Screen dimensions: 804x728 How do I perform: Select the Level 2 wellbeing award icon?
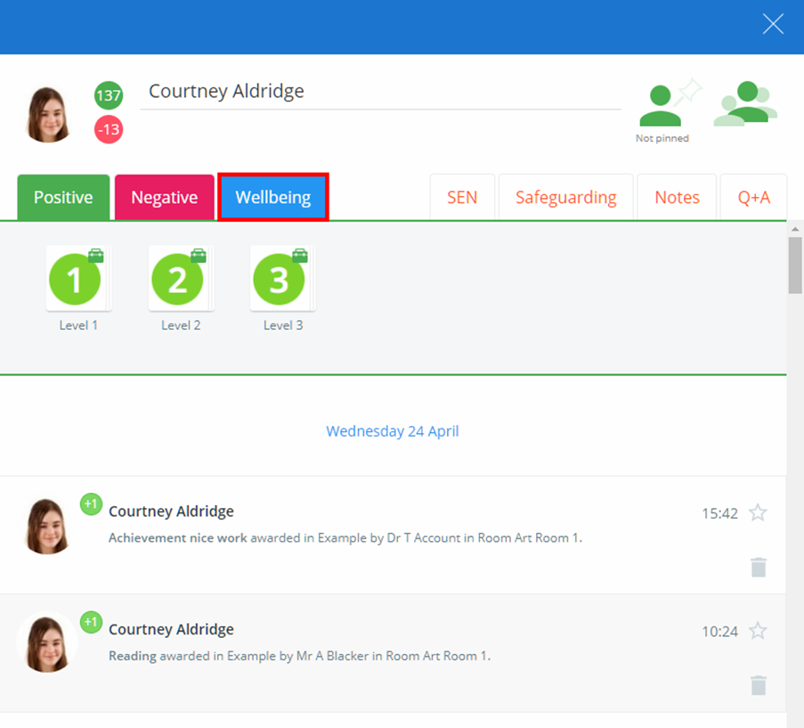[180, 277]
